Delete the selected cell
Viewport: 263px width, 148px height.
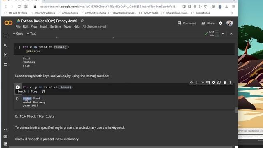[225, 83]
